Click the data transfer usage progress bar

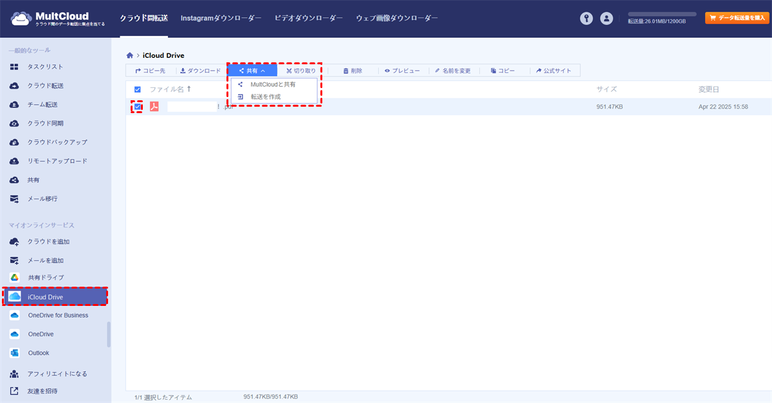pyautogui.click(x=662, y=14)
